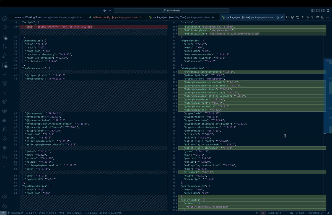This screenshot has width=332, height=215.
Task: Click the lock icon on package.json (Index) tab
Action: 277,17
